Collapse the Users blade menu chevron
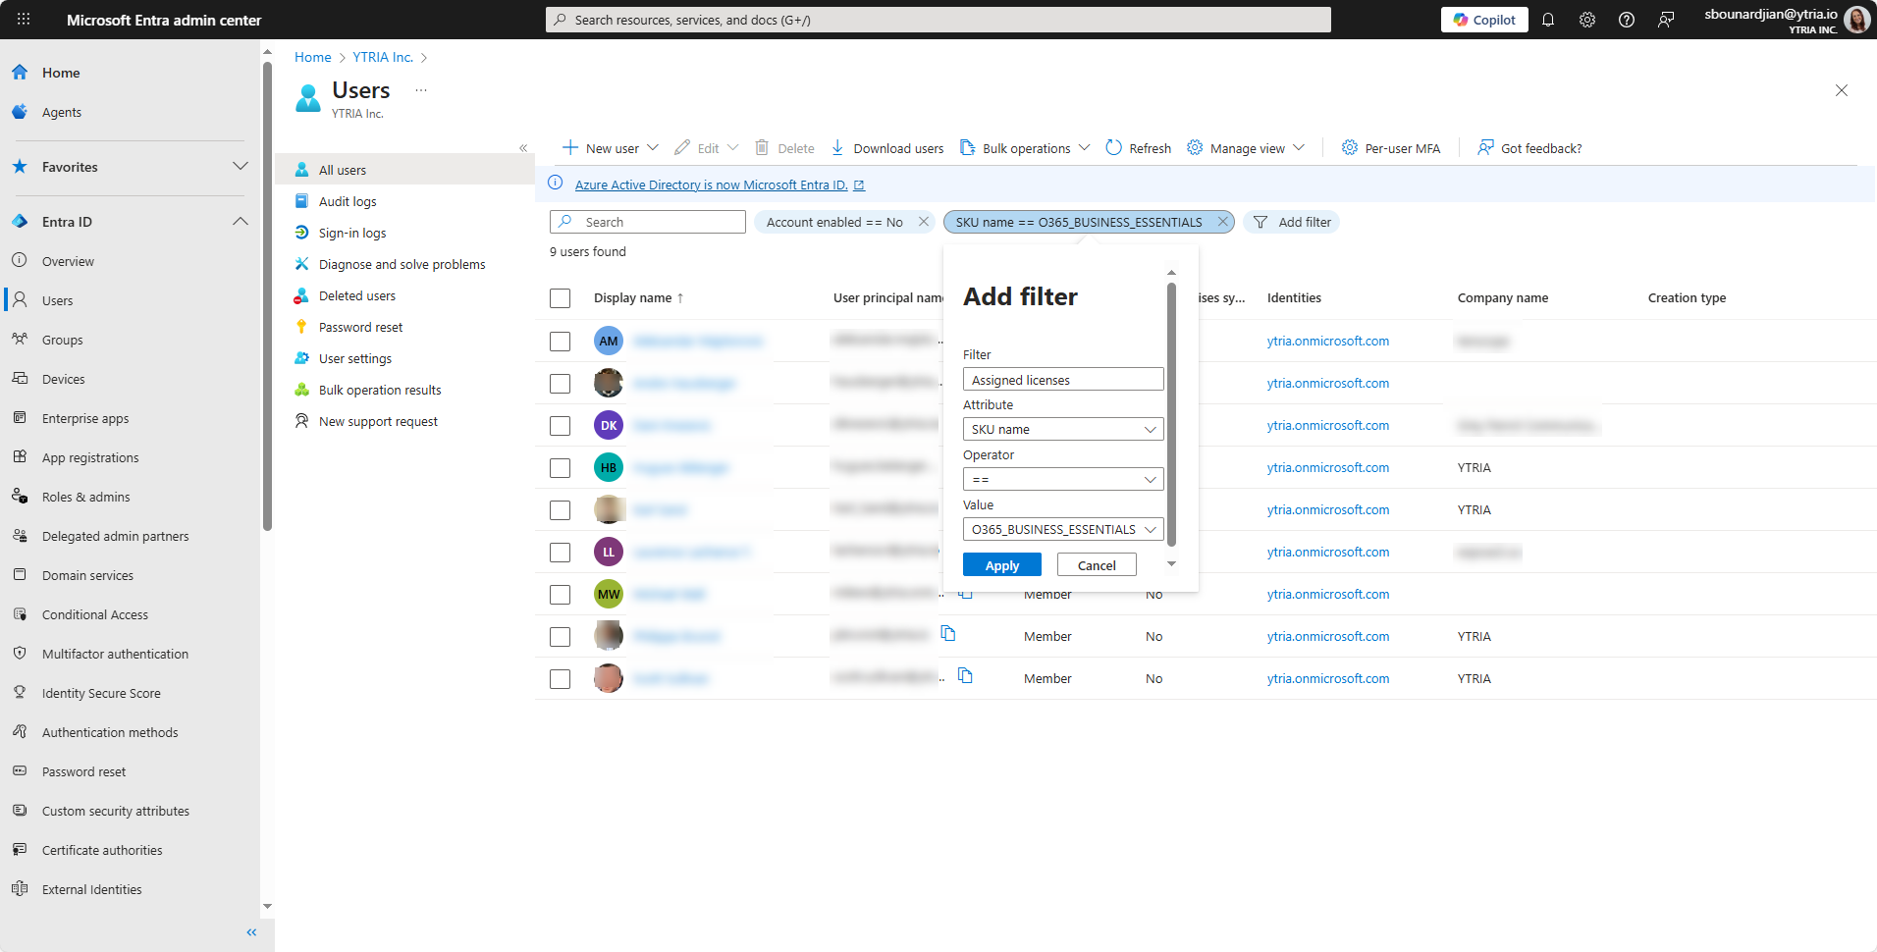This screenshot has width=1877, height=952. (x=523, y=148)
